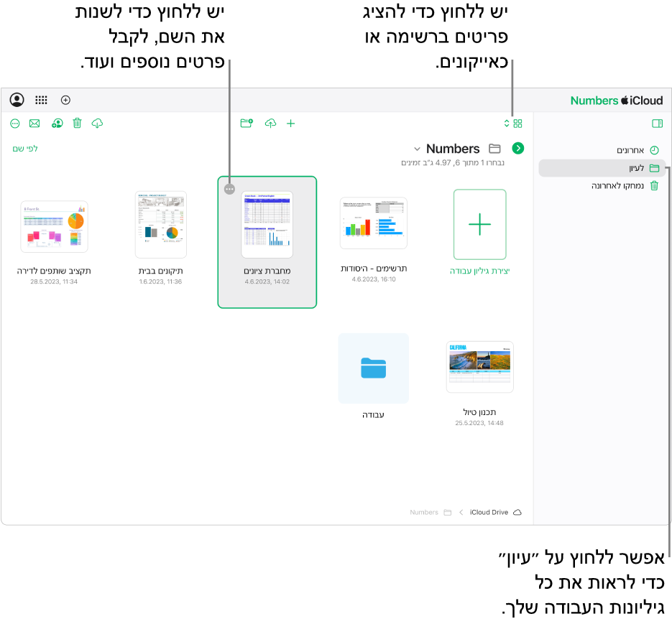Click the עבודה folder name
Viewport: 672px width, 619px height.
(x=373, y=415)
